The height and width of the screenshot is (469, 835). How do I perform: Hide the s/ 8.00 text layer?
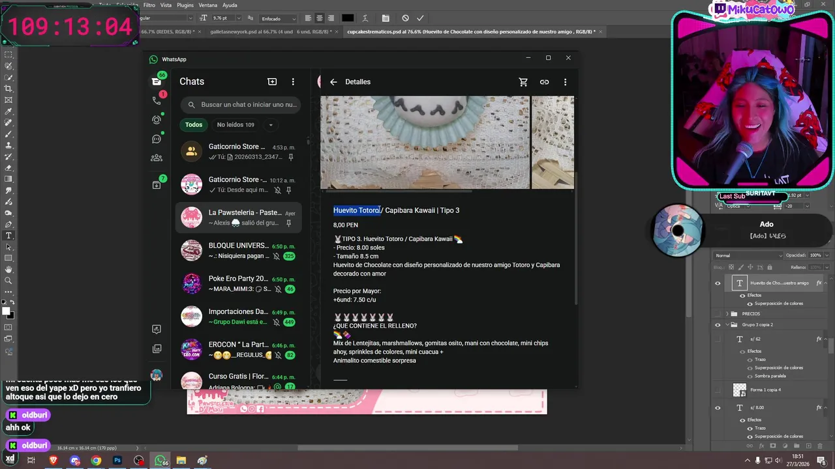718,408
